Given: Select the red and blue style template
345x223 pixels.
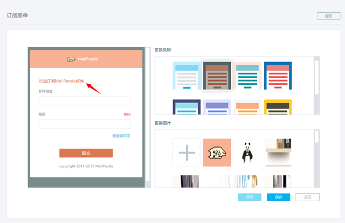Looking at the screenshot, I should pos(278,75).
